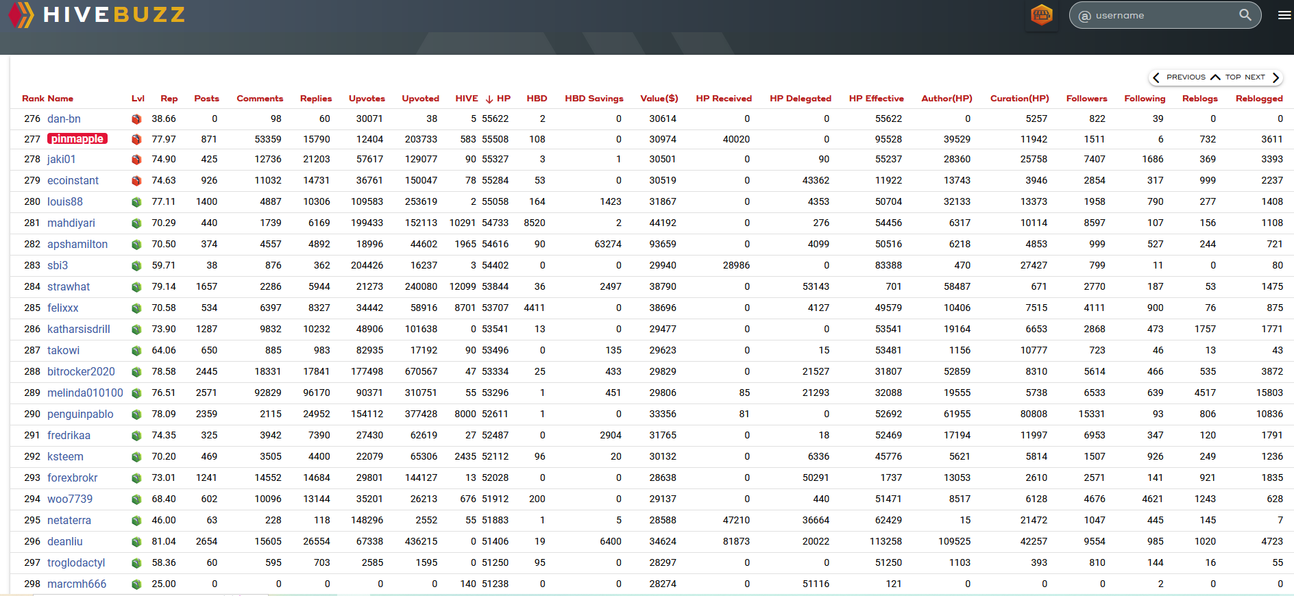Screen dimensions: 1294x596
Task: Click sbi3's level badge icon
Action: (136, 266)
